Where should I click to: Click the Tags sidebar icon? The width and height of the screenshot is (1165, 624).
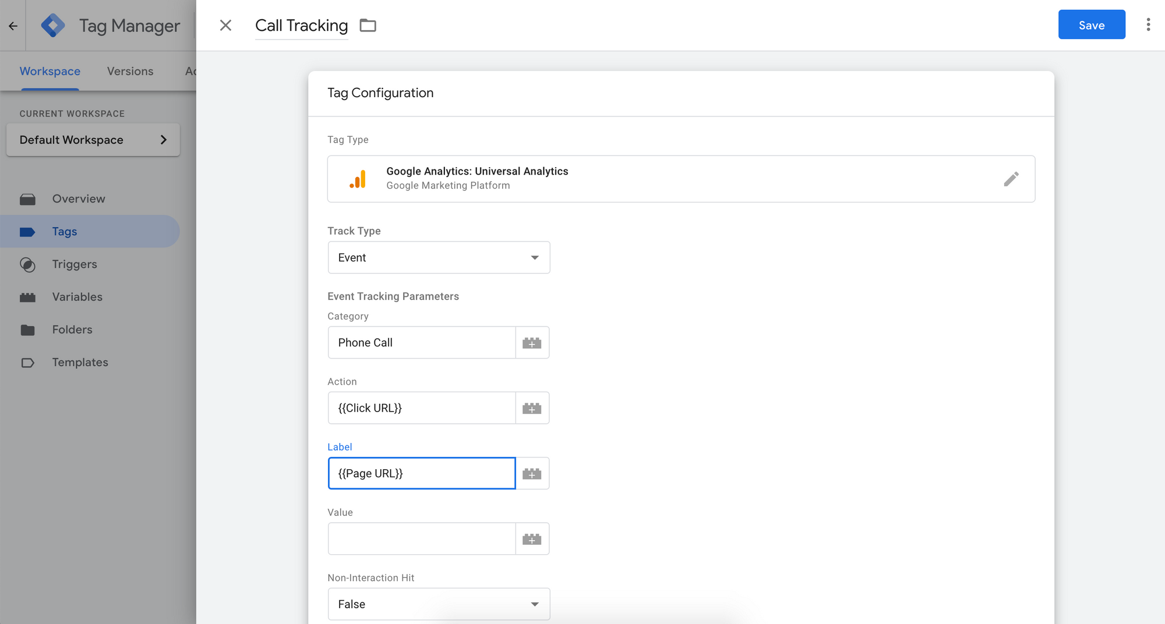pyautogui.click(x=27, y=232)
